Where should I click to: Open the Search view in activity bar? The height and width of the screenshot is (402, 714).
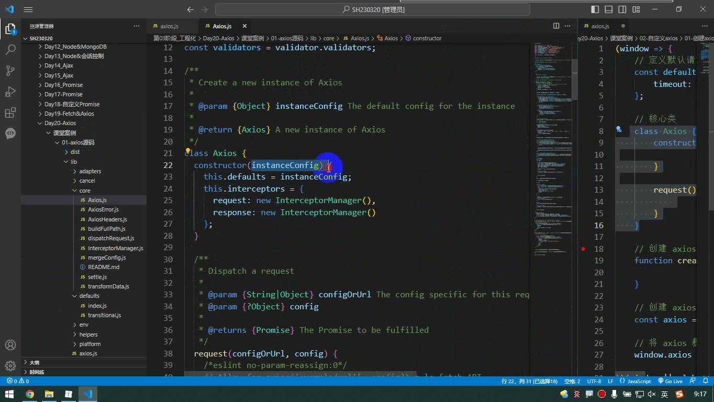[10, 50]
